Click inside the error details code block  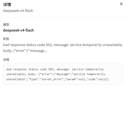point(63,74)
